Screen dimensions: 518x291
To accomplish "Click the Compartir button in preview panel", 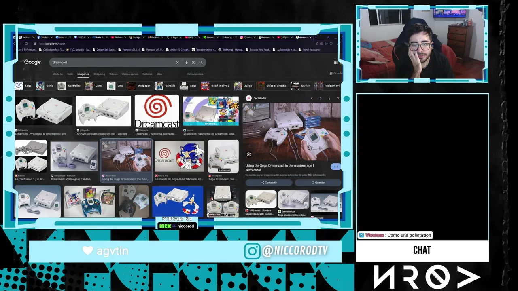I will (x=269, y=183).
